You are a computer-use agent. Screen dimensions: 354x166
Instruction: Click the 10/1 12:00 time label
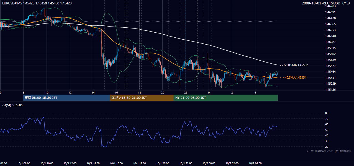(x=70, y=164)
